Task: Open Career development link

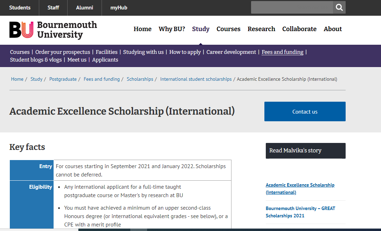Action: [x=231, y=52]
